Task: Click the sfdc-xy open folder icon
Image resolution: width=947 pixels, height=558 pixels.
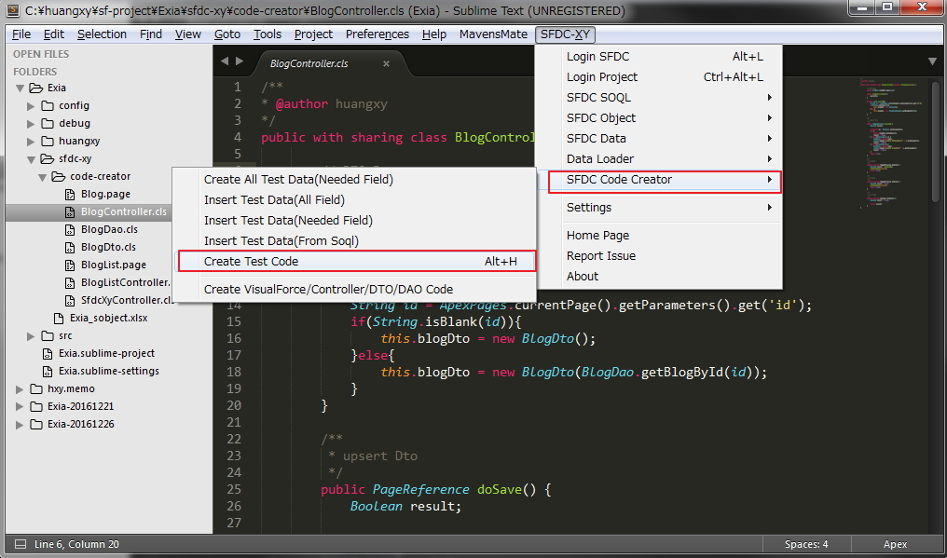Action: click(48, 158)
